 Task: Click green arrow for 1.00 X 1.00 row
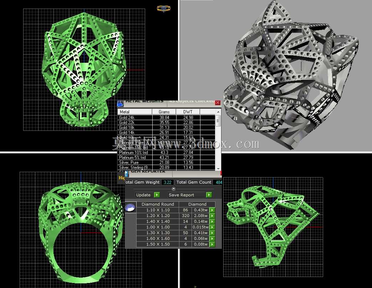point(212,227)
